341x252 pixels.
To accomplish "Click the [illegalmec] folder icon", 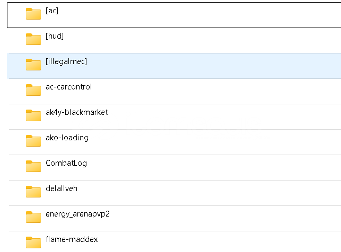I will coord(33,65).
